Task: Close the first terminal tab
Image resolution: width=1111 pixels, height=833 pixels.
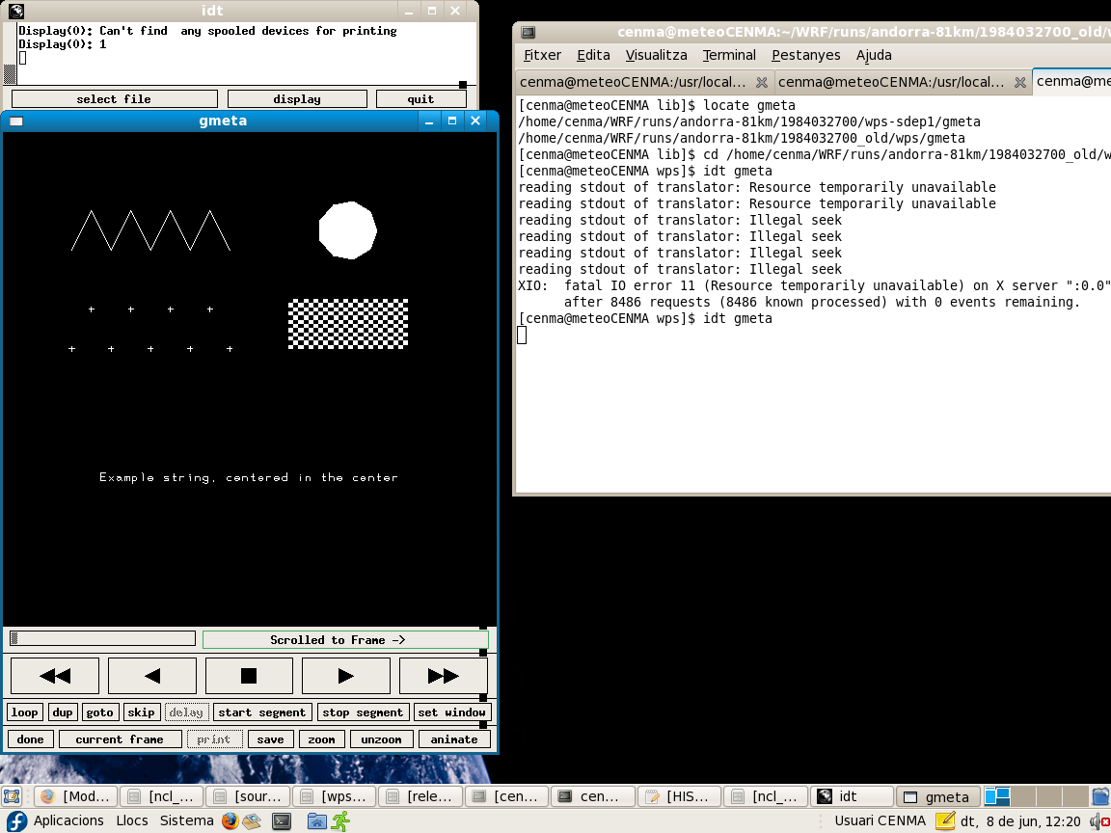Action: point(761,83)
